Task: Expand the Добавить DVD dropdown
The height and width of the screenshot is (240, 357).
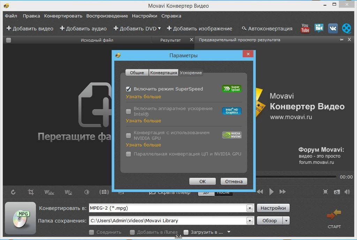Action: point(159,28)
